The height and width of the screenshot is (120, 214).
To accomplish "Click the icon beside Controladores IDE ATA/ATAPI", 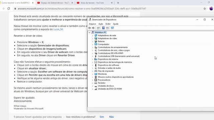I will point(96,53).
